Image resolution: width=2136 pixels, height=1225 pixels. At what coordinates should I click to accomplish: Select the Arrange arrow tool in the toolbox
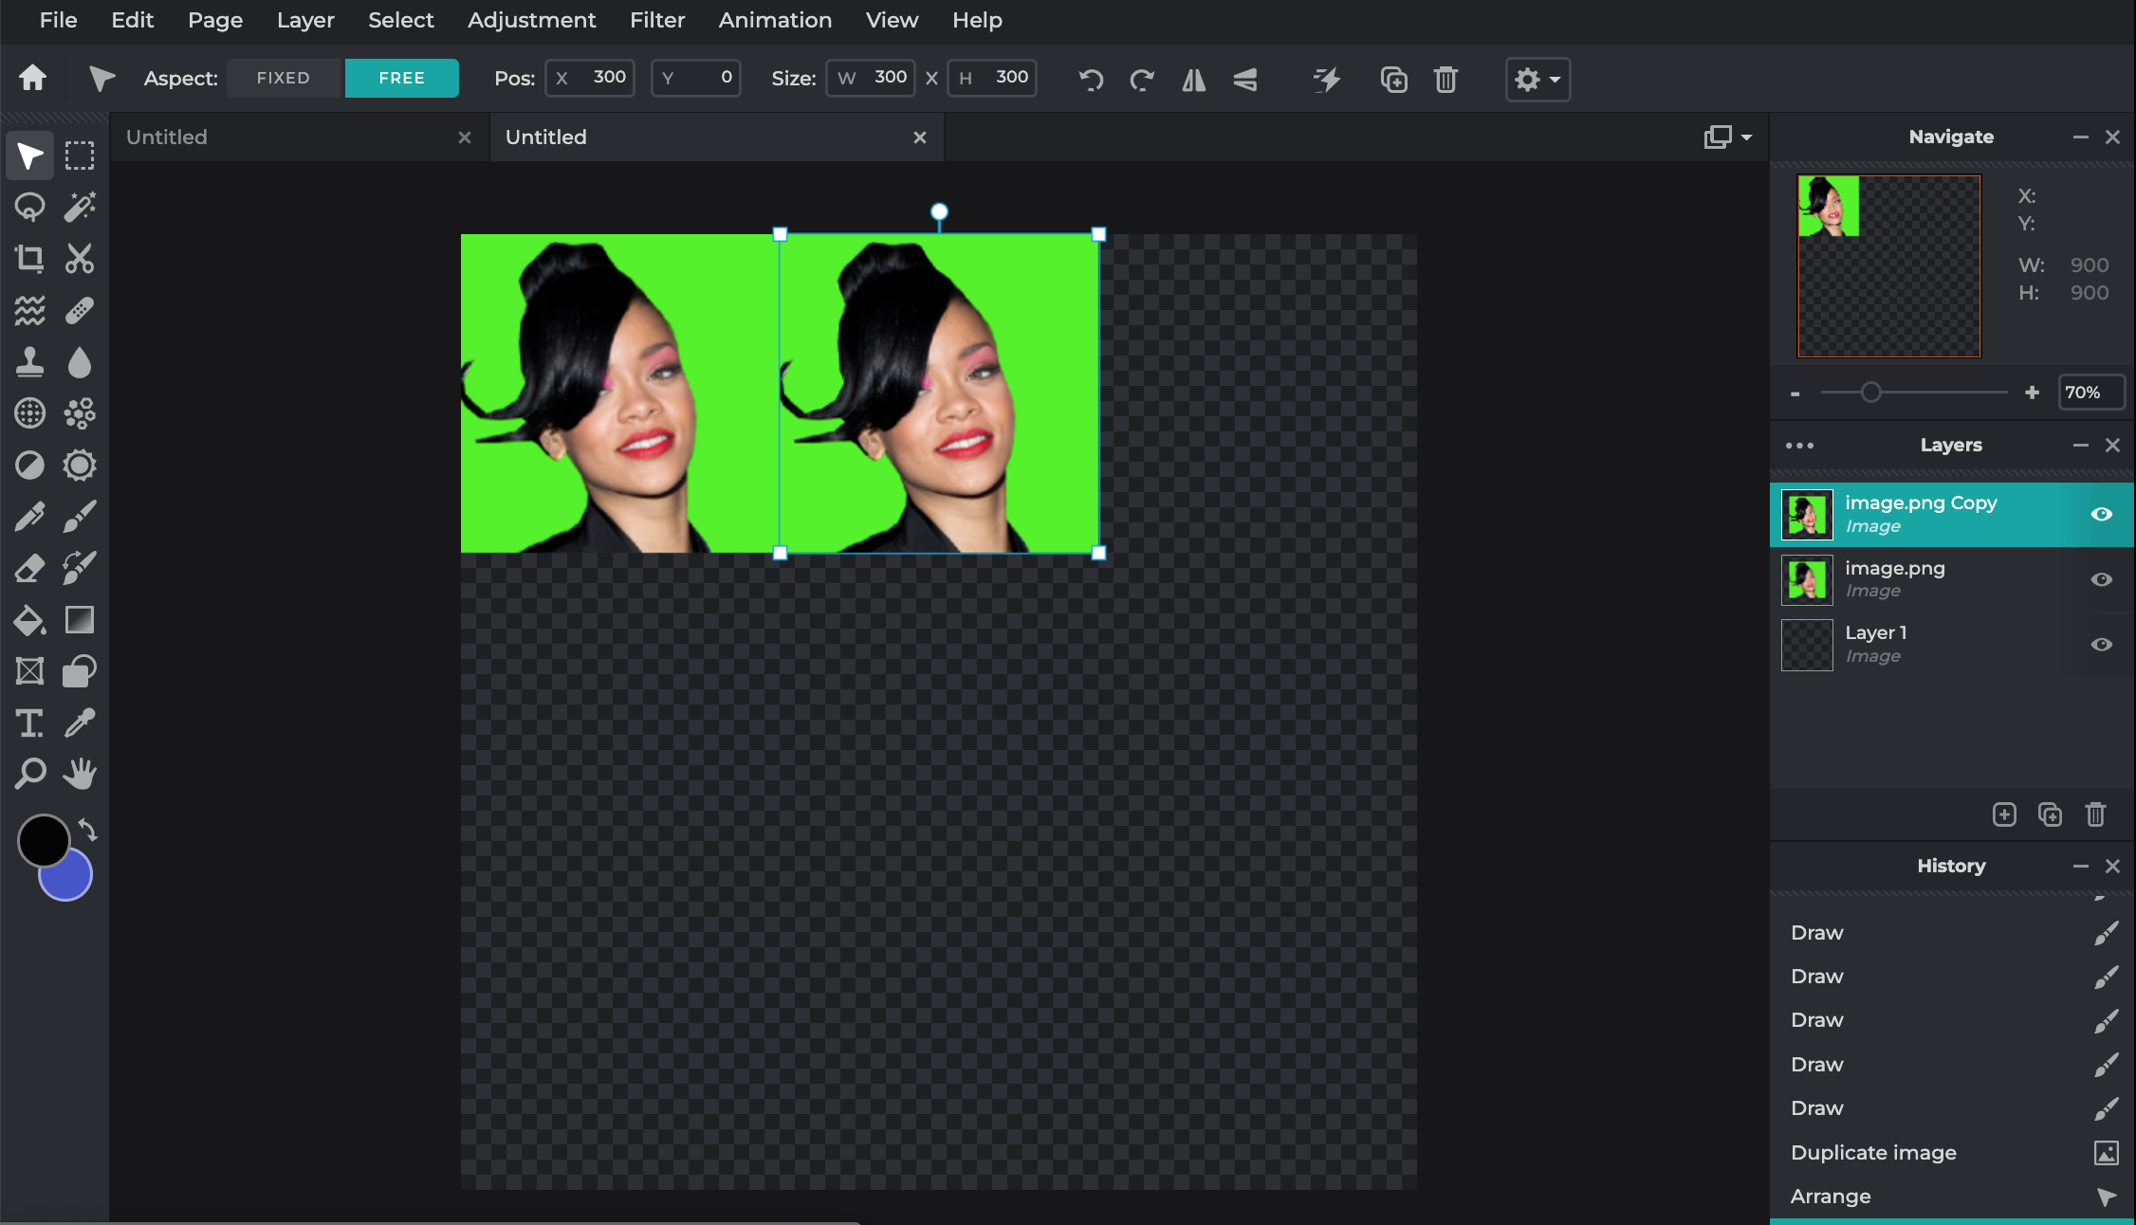(29, 155)
